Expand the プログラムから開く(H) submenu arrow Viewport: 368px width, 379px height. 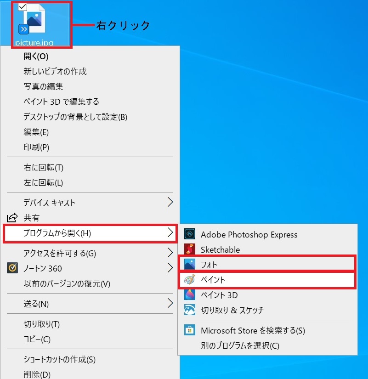coord(170,232)
